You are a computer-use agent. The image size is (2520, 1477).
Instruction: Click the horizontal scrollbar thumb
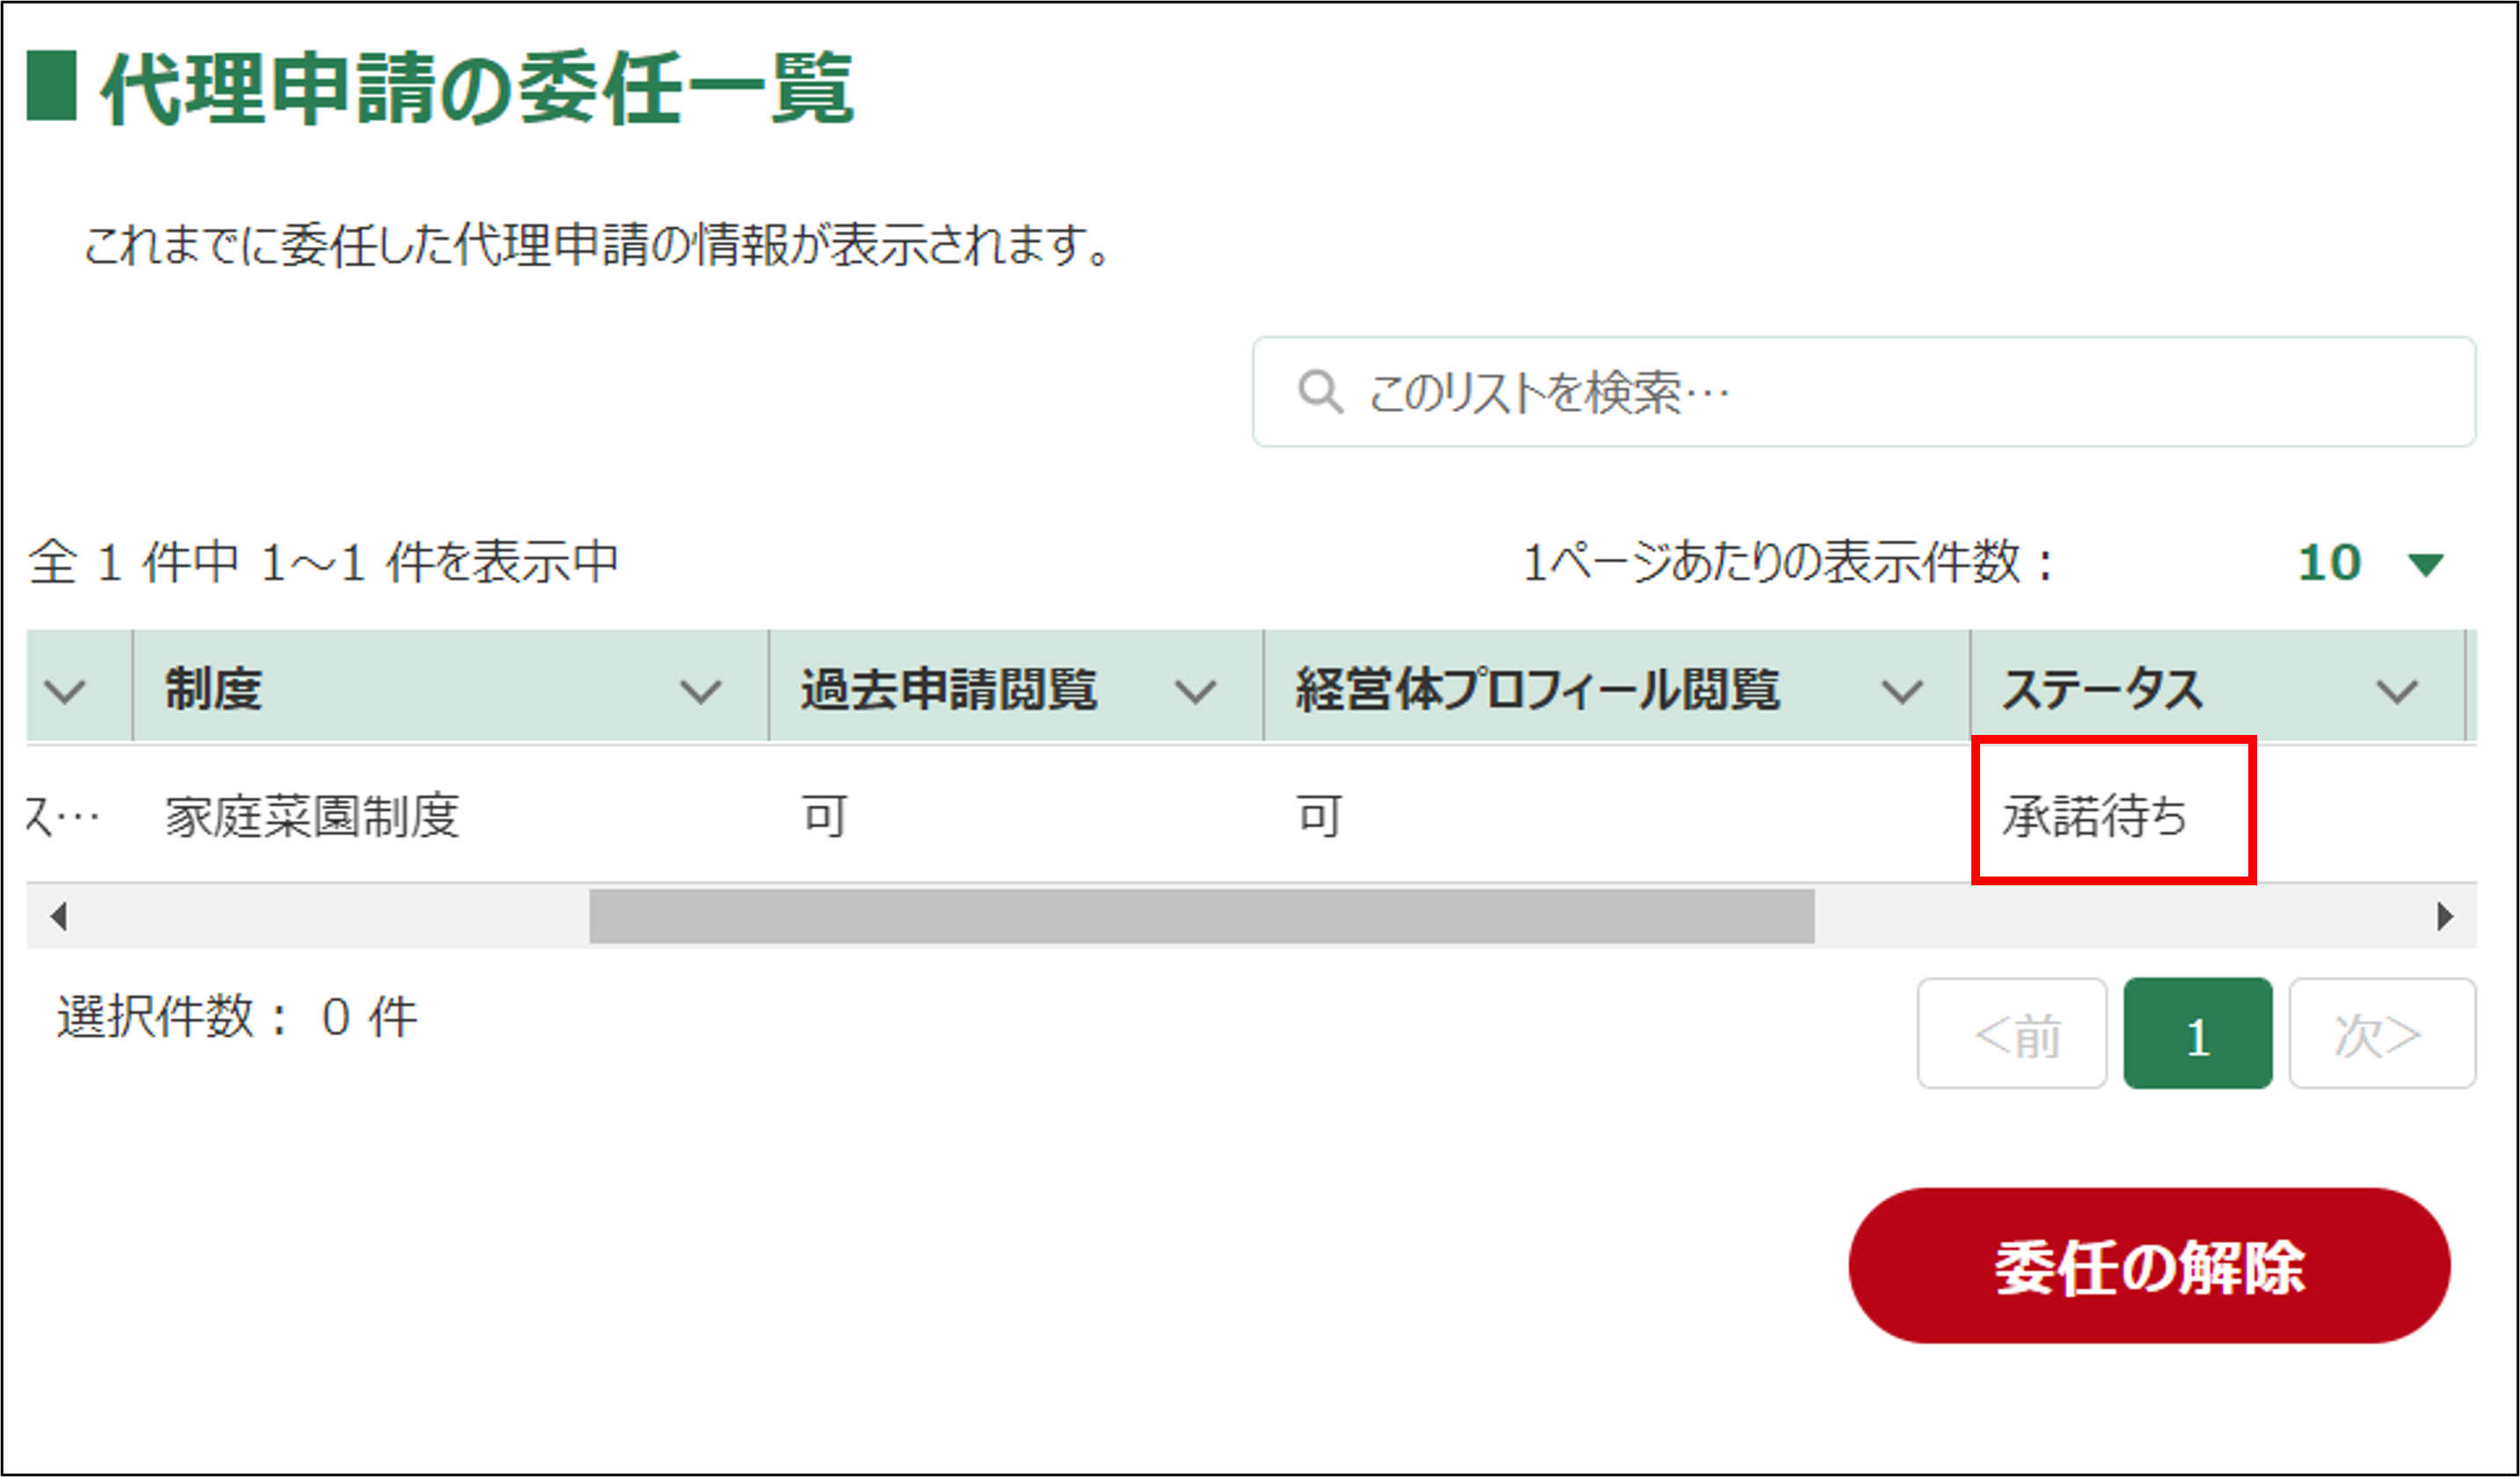click(1200, 916)
